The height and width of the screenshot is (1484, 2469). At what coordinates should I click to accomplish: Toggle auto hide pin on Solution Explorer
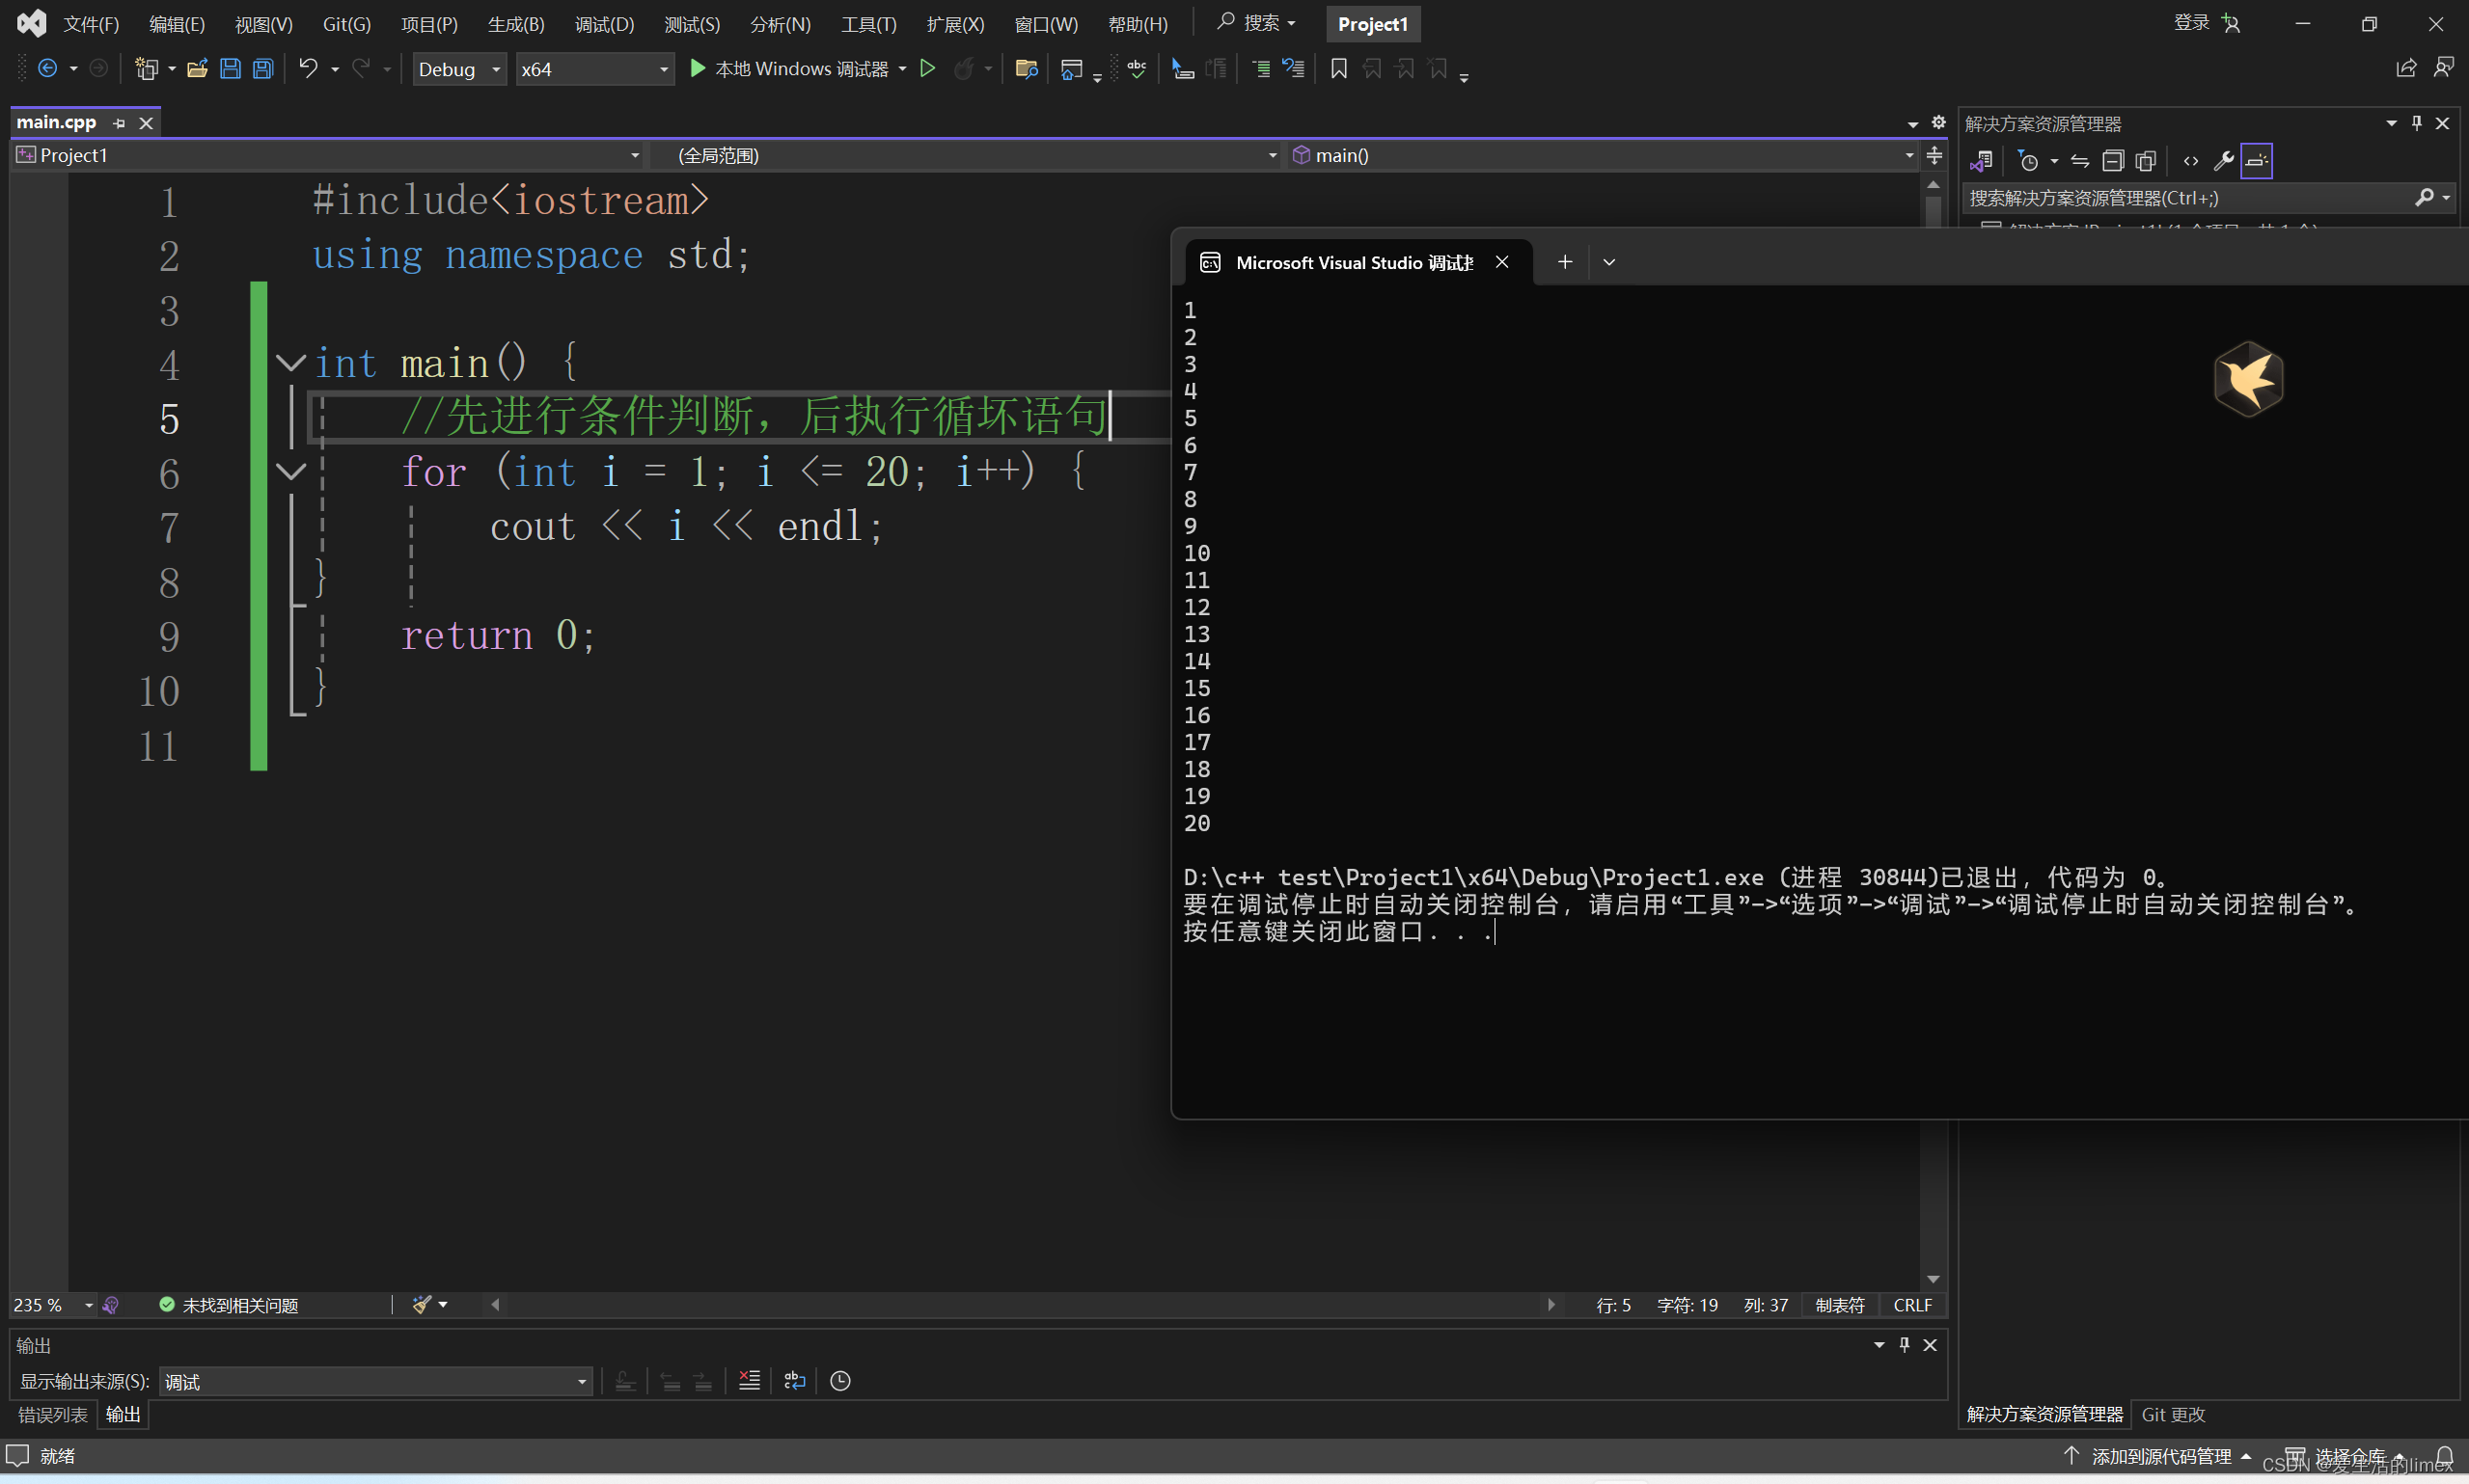coord(2416,123)
